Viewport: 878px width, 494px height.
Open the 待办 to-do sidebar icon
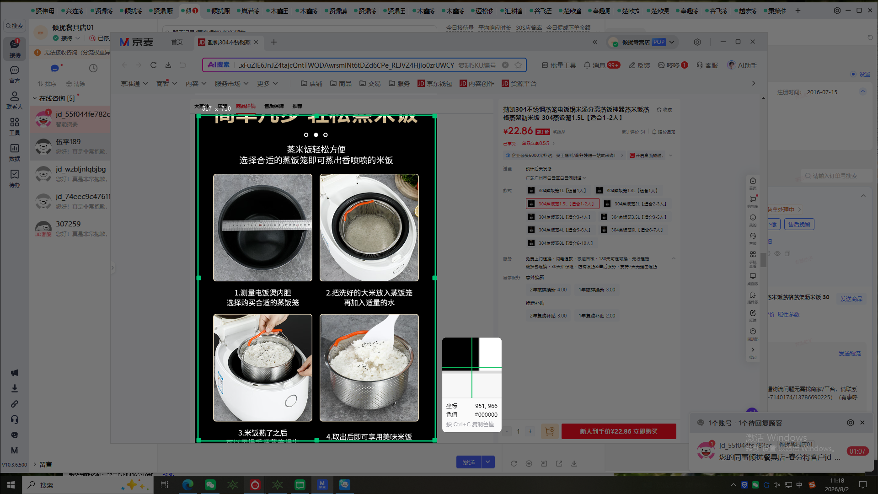15,178
